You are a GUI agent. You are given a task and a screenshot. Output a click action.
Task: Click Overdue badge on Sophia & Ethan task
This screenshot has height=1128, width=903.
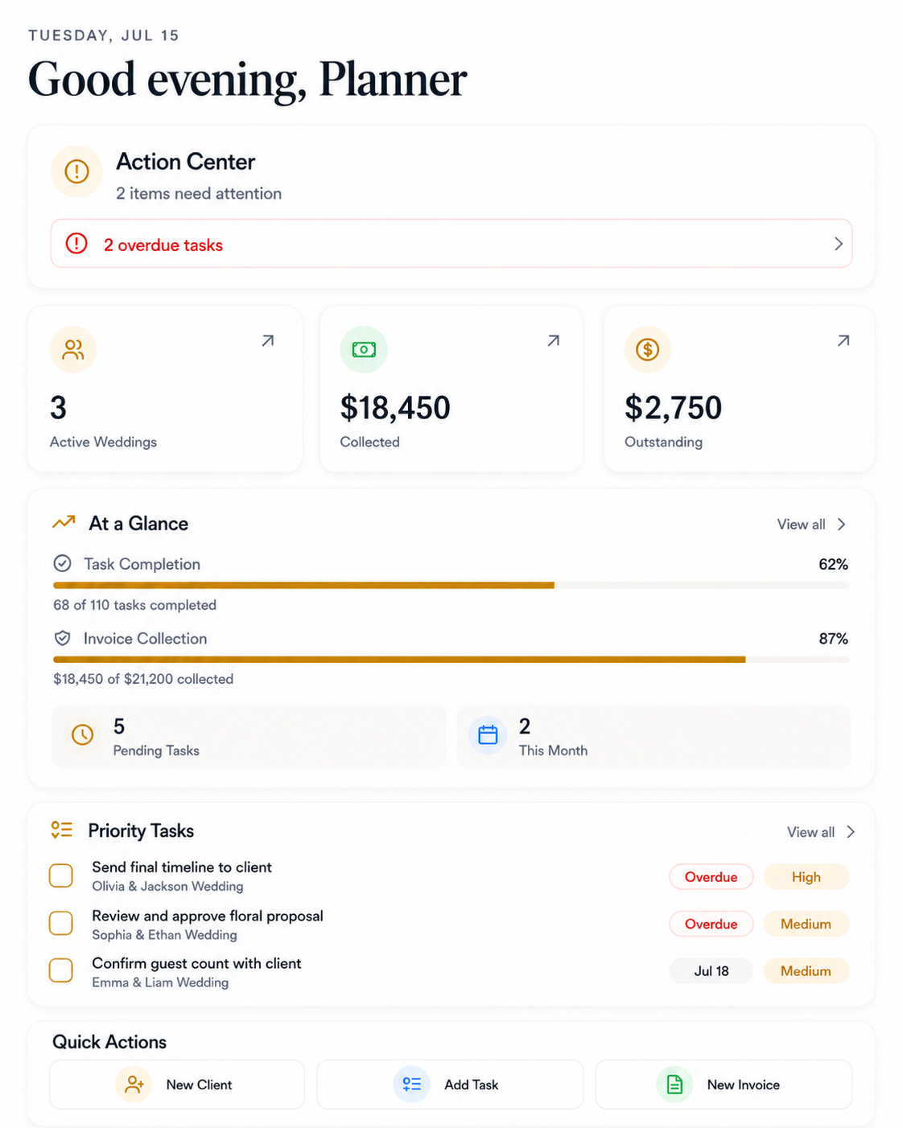pyautogui.click(x=711, y=924)
